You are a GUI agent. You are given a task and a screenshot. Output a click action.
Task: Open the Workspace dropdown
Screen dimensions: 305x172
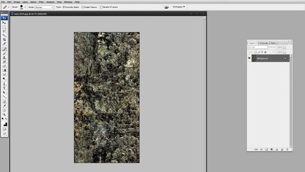click(179, 7)
